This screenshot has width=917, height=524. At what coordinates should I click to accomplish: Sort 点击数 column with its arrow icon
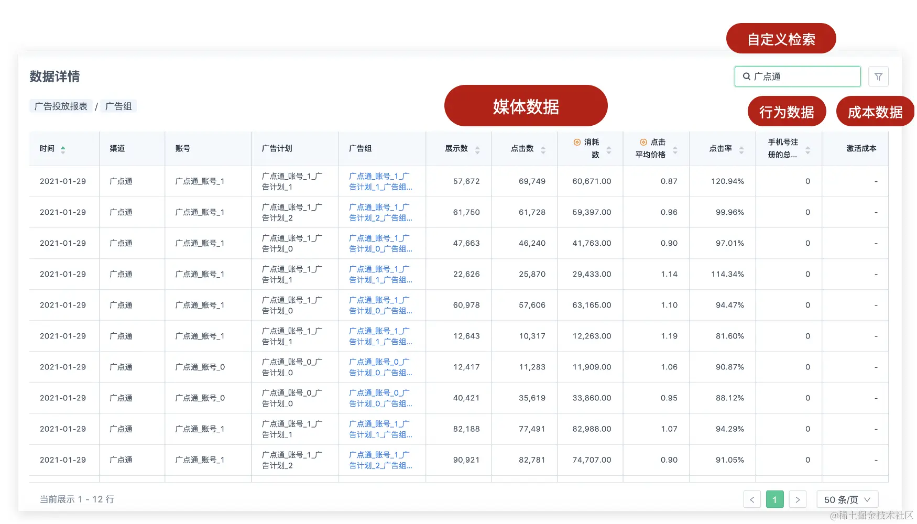543,150
